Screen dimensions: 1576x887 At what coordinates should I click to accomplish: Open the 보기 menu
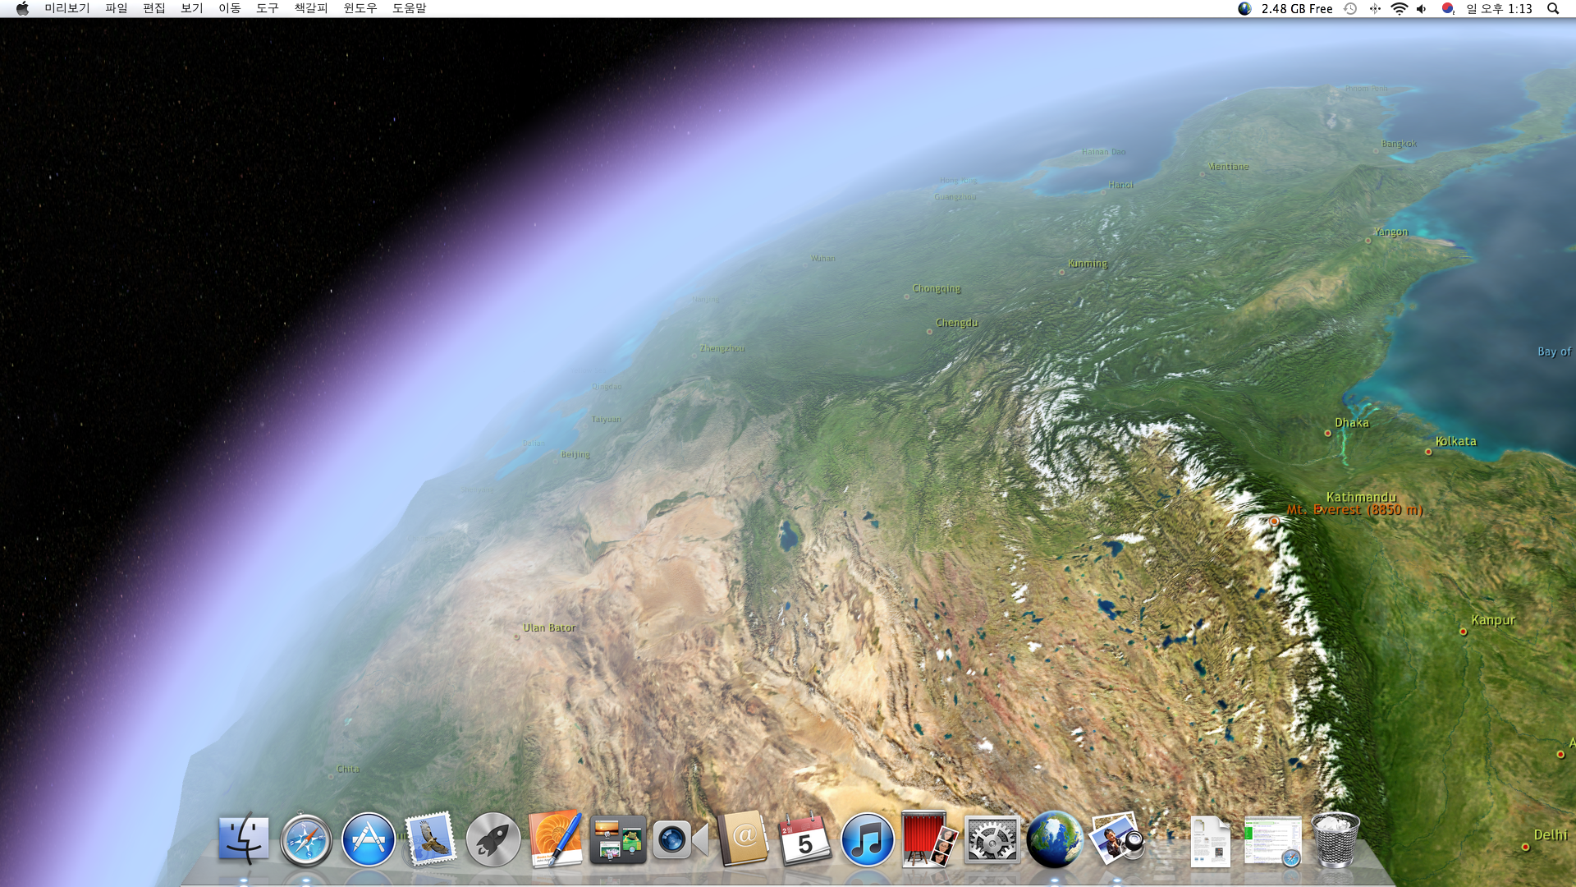192,8
